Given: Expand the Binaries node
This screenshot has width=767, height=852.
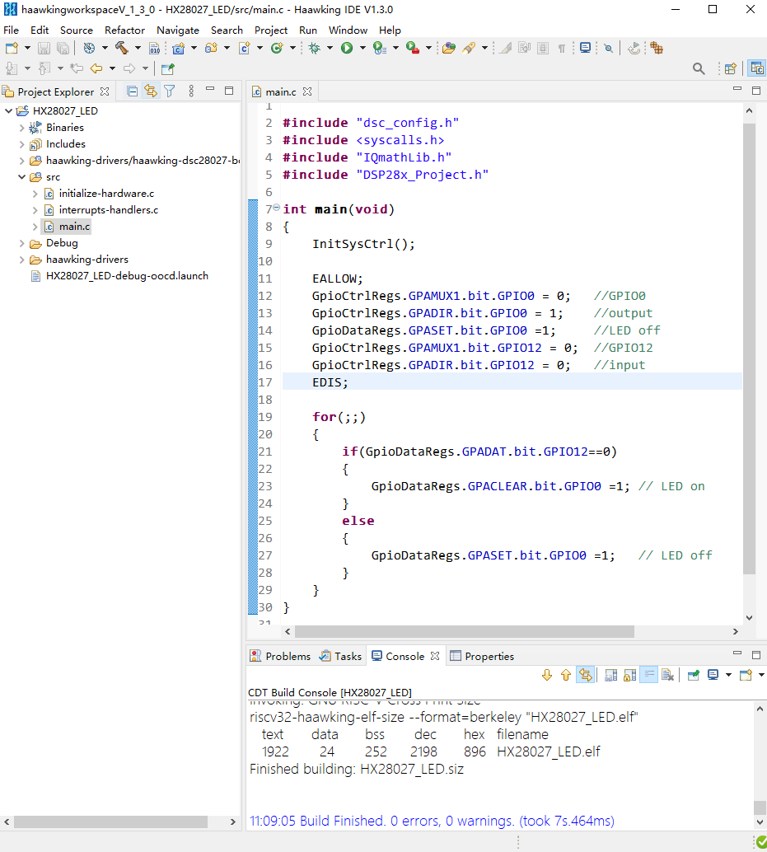Looking at the screenshot, I should click(x=21, y=128).
